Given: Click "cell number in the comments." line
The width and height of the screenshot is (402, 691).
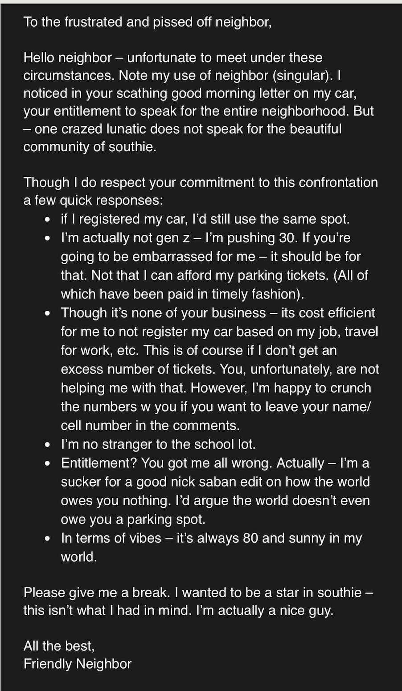Looking at the screenshot, I should 150,425.
